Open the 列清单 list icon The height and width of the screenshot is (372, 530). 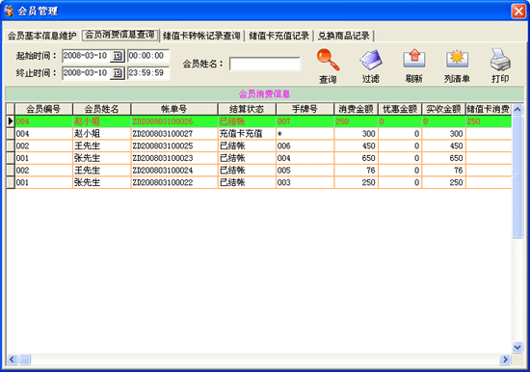(x=457, y=59)
